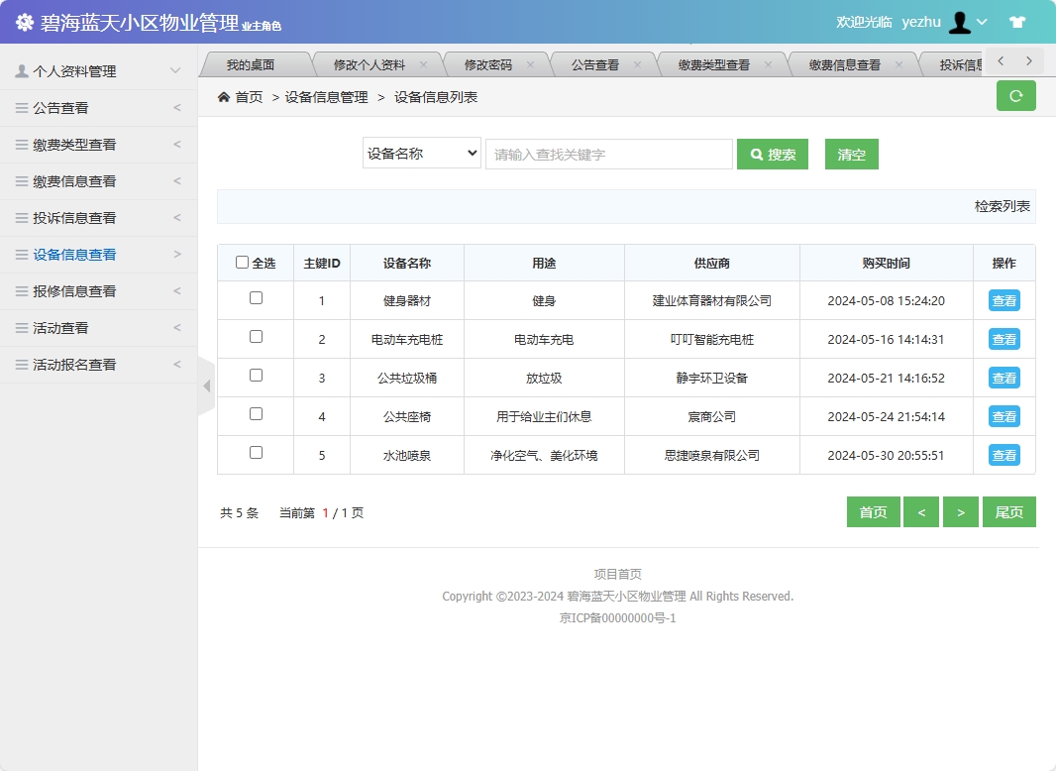The width and height of the screenshot is (1056, 771).
Task: Click the home icon in the breadcrumb
Action: tap(224, 97)
